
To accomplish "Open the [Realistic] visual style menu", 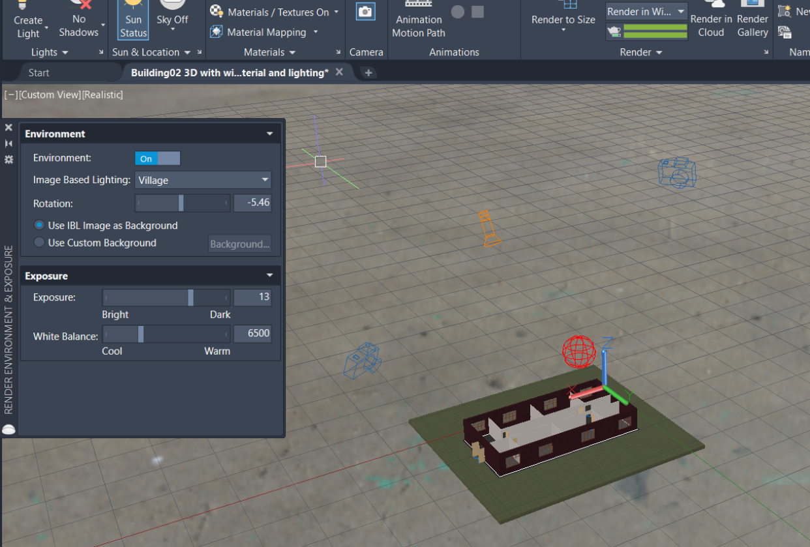I will click(102, 95).
